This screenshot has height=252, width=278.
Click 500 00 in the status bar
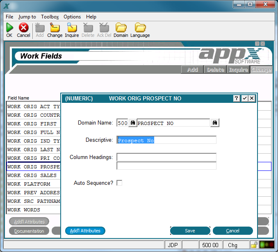tap(210, 245)
